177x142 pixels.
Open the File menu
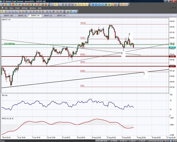6,8
